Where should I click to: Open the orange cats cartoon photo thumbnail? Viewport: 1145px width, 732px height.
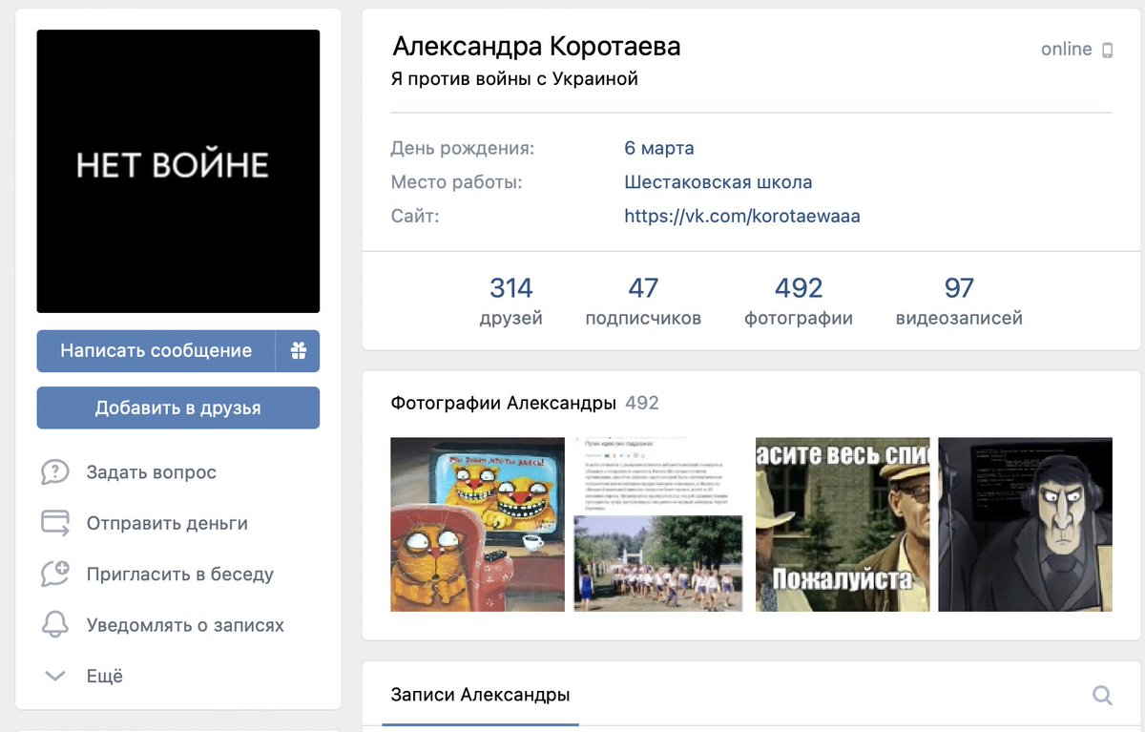[x=478, y=524]
